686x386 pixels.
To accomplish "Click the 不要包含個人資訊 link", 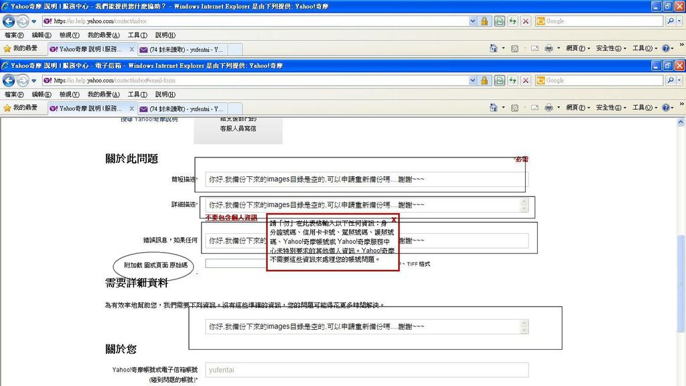I will (231, 218).
